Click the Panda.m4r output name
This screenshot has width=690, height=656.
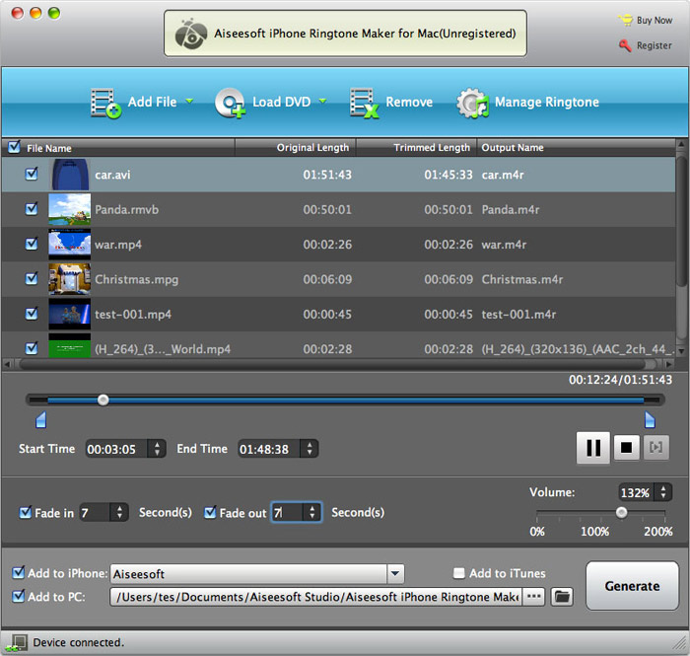pos(511,209)
